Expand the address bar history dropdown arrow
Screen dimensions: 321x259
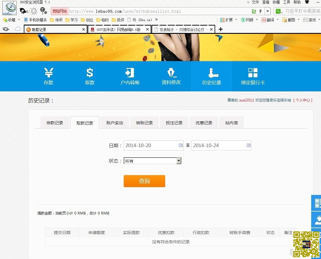coord(267,11)
